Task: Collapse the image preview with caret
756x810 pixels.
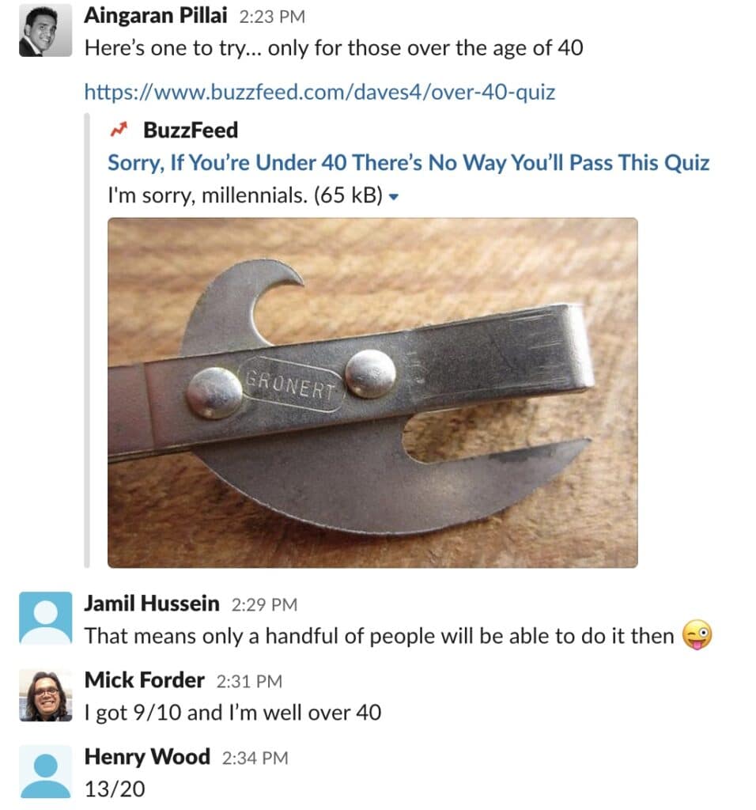Action: pos(394,197)
